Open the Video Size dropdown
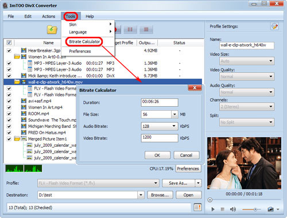This screenshot has width=287, height=218. click(247, 61)
